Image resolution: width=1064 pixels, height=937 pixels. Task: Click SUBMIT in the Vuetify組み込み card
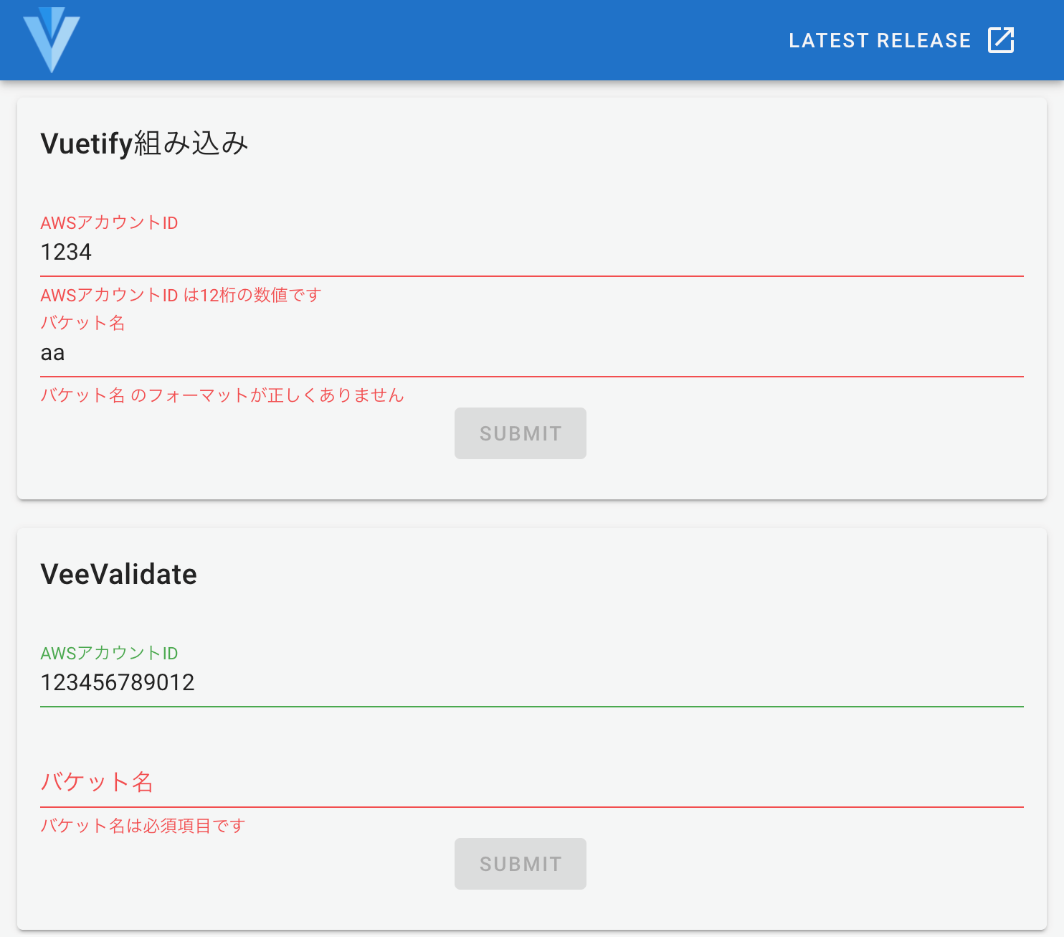pos(521,433)
